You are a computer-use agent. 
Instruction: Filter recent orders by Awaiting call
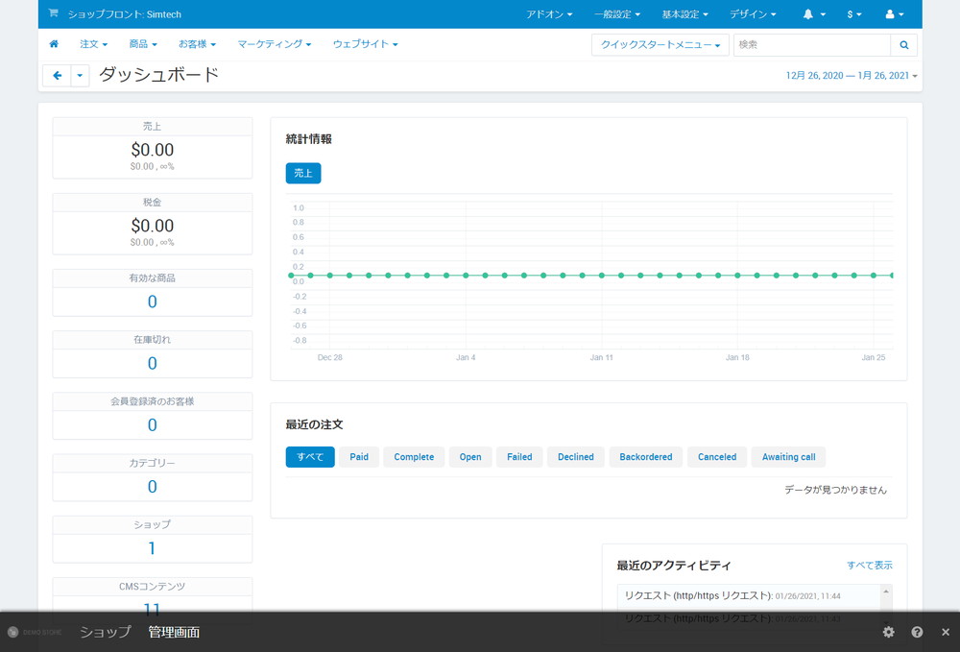[x=788, y=457]
